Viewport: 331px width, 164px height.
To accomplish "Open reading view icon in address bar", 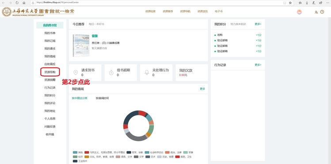I will [285, 3].
